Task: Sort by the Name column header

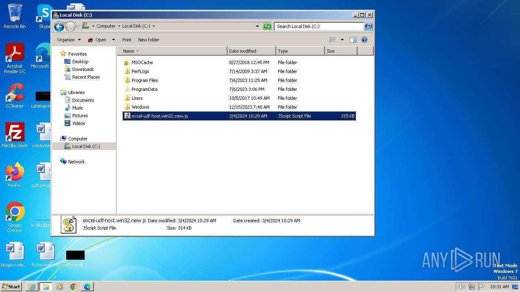Action: (x=172, y=51)
